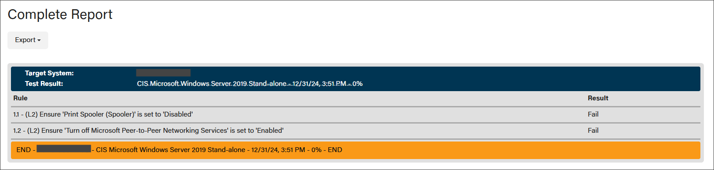Click the orange END summary bar text
Image resolution: width=714 pixels, height=170 pixels.
tap(179, 150)
